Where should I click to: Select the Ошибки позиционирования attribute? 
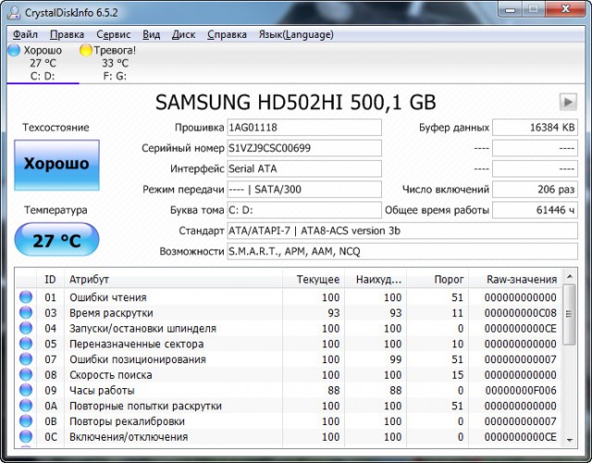[x=289, y=359]
